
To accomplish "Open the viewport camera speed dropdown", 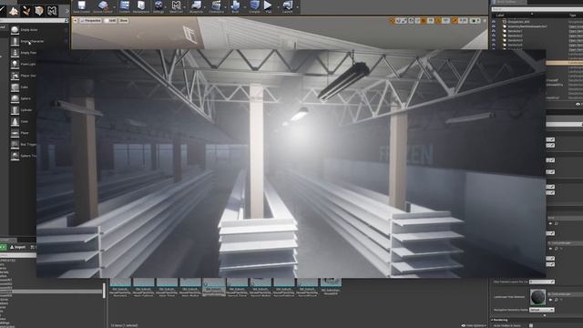I will click(x=476, y=21).
